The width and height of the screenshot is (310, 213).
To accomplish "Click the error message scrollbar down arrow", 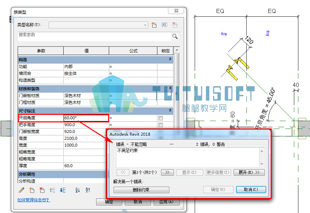I will click(262, 164).
